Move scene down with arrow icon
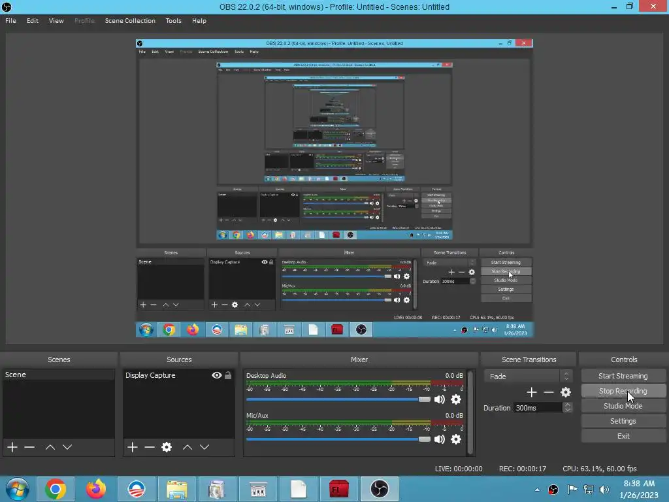 [x=67, y=447]
